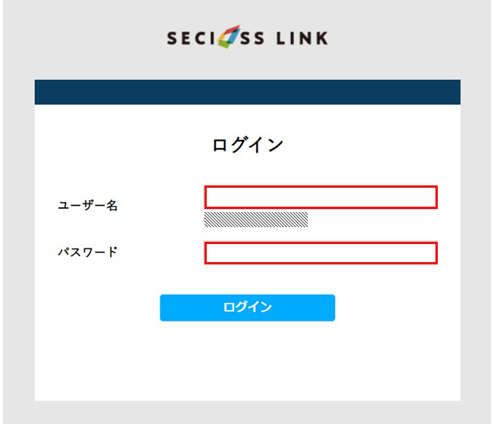Submit with the blue ログイン button
The width and height of the screenshot is (494, 424).
247,308
